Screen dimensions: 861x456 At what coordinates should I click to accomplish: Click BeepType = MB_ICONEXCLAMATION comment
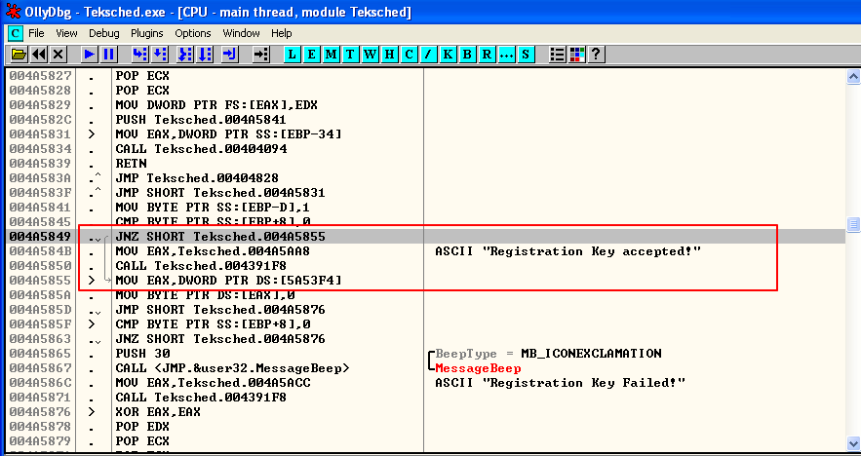coord(549,354)
